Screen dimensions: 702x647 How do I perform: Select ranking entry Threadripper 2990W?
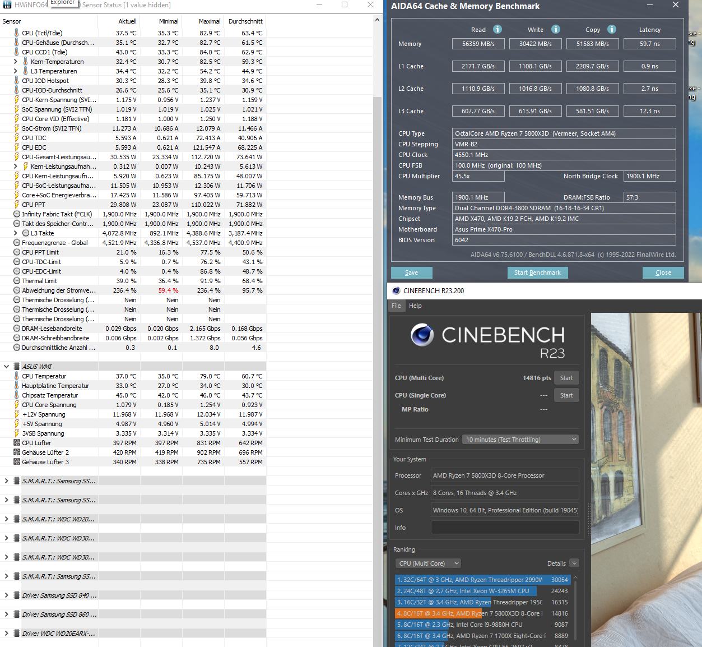tap(483, 580)
